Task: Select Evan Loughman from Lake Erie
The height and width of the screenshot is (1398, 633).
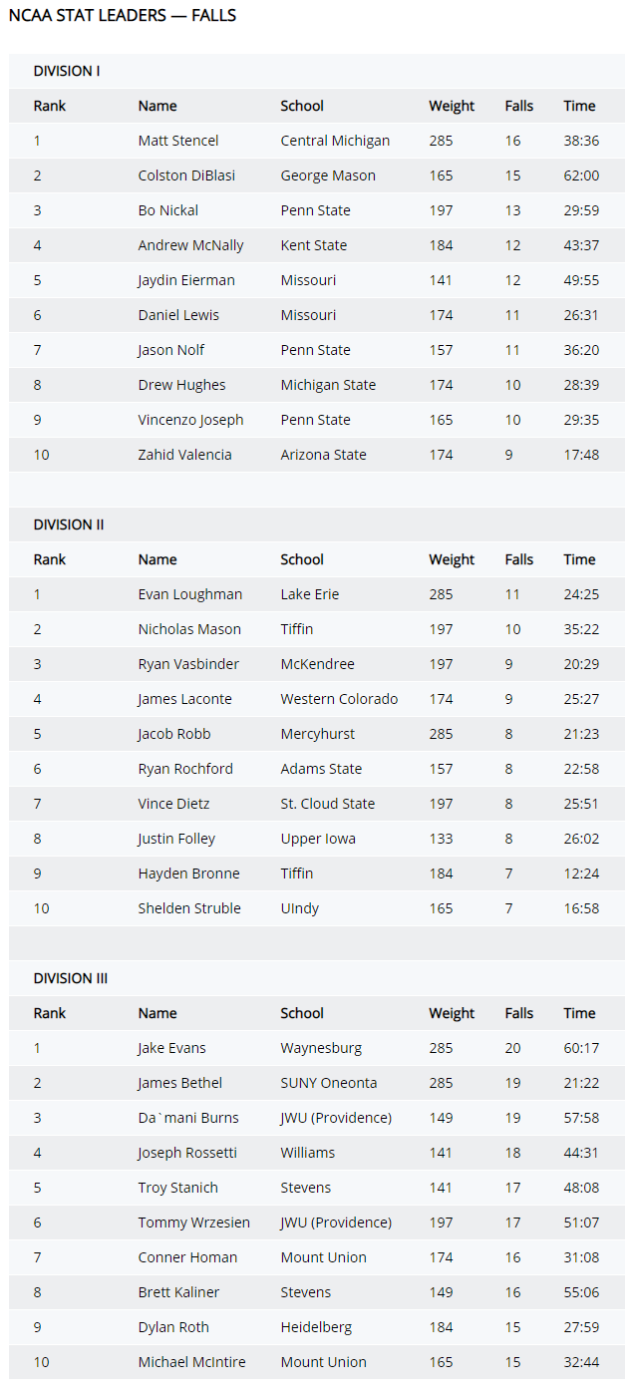Action: [x=189, y=594]
